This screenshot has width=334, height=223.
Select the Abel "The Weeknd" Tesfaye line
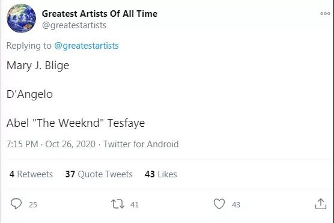pyautogui.click(x=76, y=123)
